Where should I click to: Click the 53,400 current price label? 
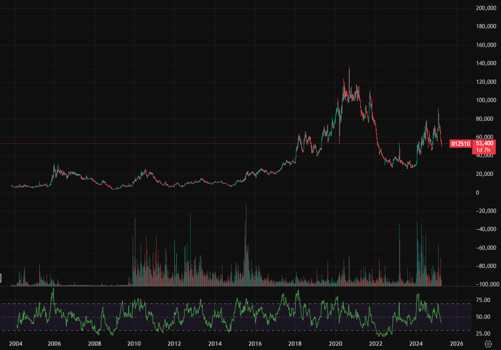[x=484, y=143]
